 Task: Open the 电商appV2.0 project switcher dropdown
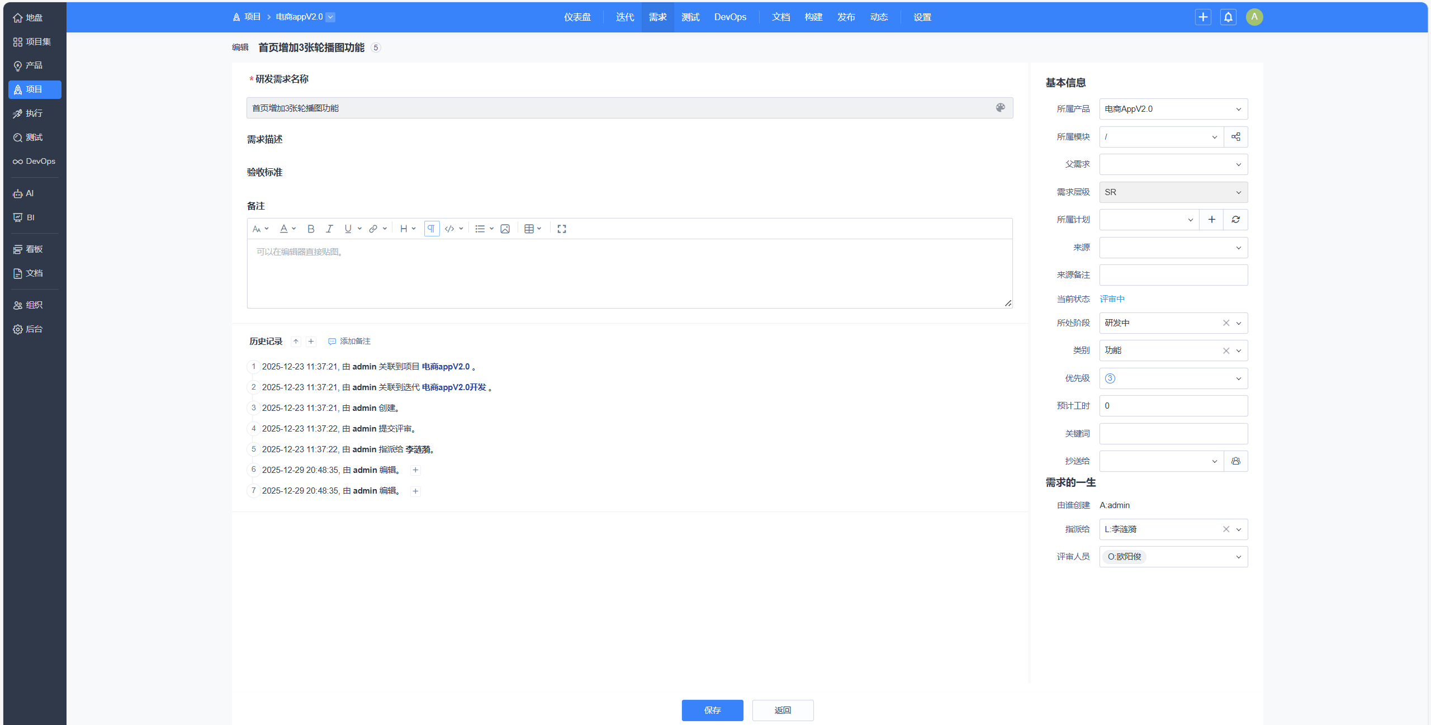click(x=330, y=17)
